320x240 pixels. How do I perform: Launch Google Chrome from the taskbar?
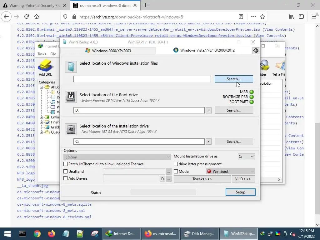[37, 234]
